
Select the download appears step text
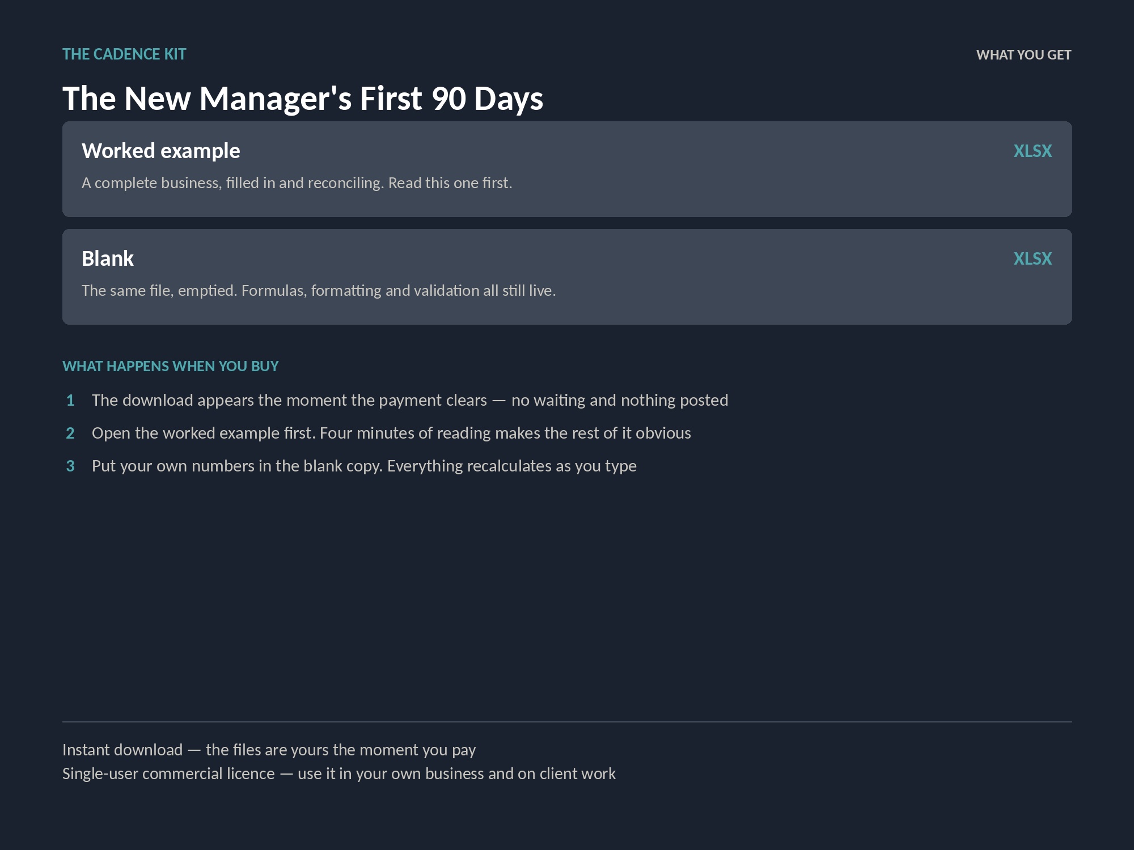click(x=410, y=401)
